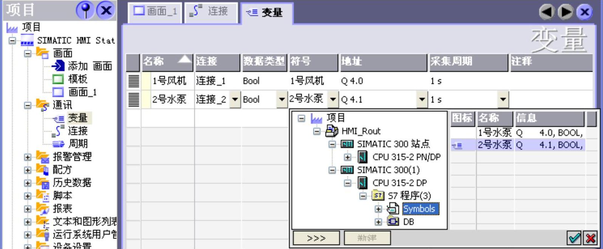Open the Bool data type dropdown for 2号水泵
Image resolution: width=603 pixels, height=249 pixels.
coord(282,100)
